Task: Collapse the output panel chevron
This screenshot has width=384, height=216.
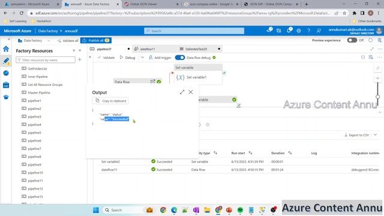Action: tap(380, 112)
